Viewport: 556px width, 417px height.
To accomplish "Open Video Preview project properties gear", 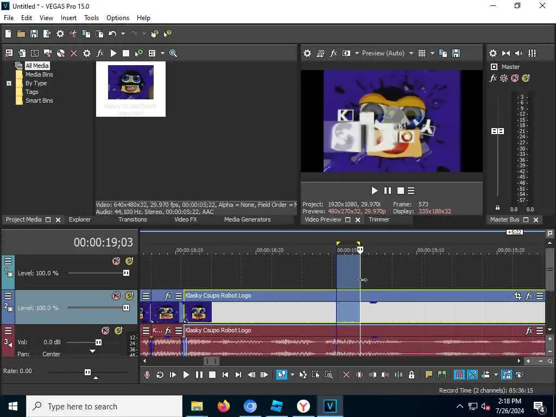I will pyautogui.click(x=307, y=53).
